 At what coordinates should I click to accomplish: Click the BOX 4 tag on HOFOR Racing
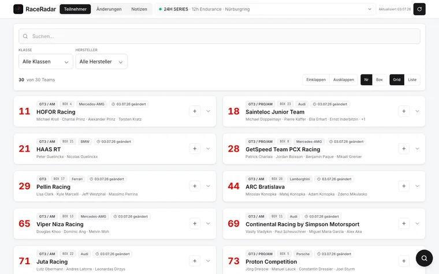(67, 104)
